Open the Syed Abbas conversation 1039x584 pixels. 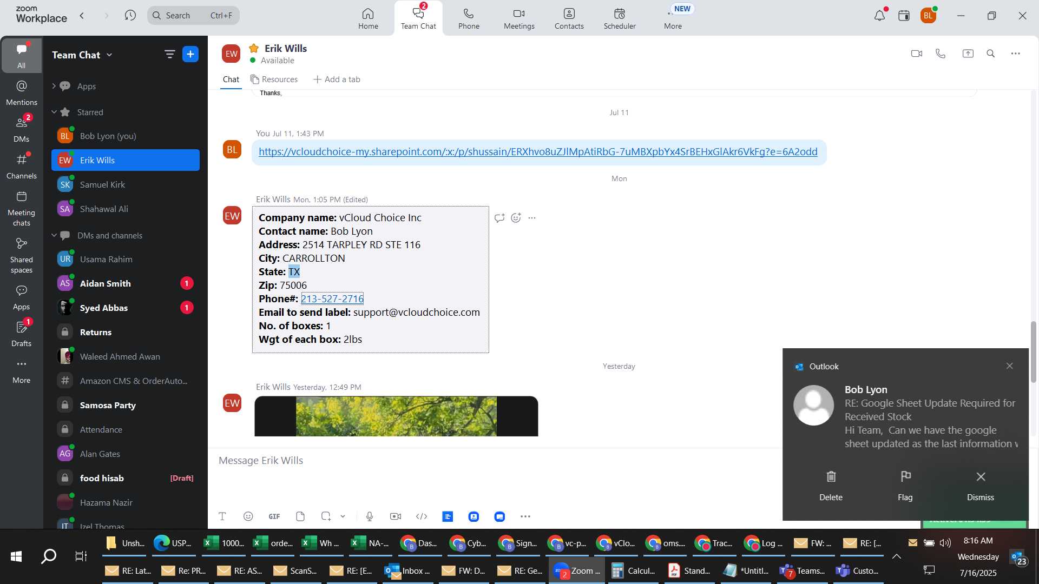(x=126, y=308)
